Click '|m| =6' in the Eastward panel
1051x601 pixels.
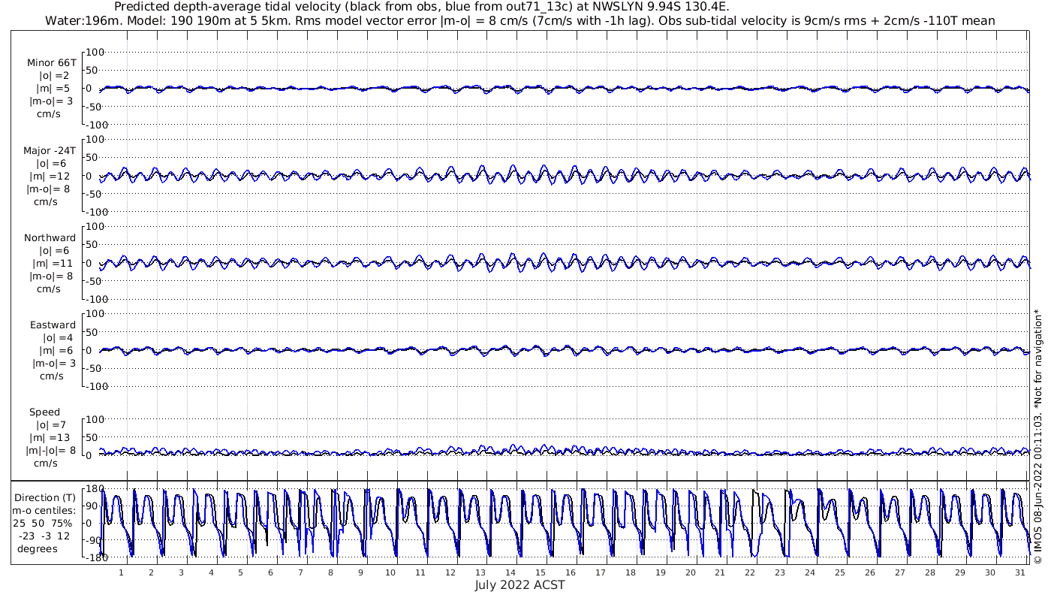(x=57, y=350)
